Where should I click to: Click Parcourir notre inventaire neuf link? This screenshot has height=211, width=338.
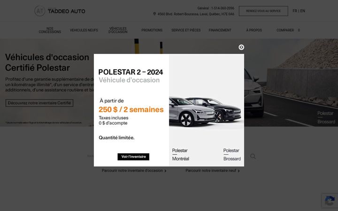[x=213, y=171]
